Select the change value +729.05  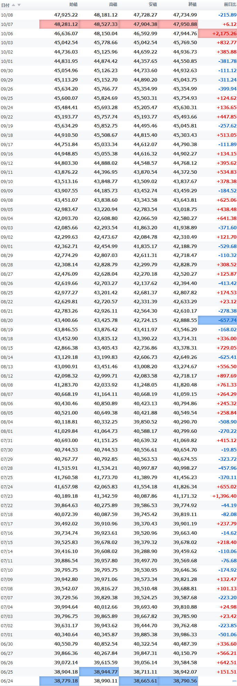click(227, 348)
